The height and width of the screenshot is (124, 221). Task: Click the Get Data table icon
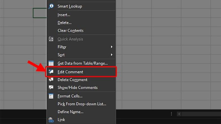[x=51, y=63]
